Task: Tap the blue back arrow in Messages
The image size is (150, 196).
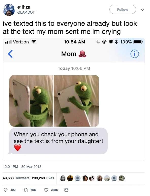Action: (10, 54)
